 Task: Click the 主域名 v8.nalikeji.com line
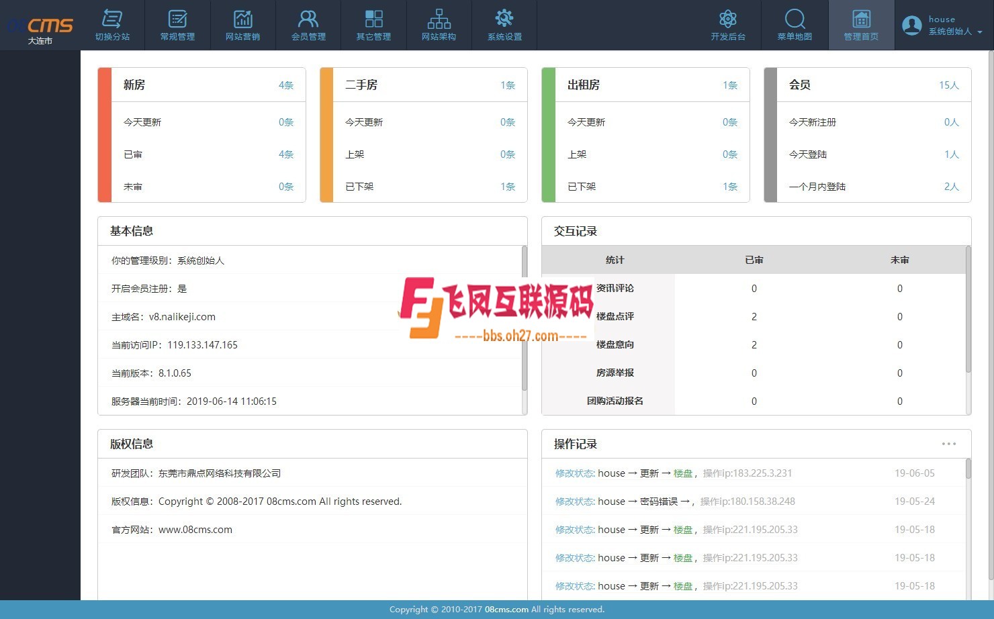coord(163,317)
